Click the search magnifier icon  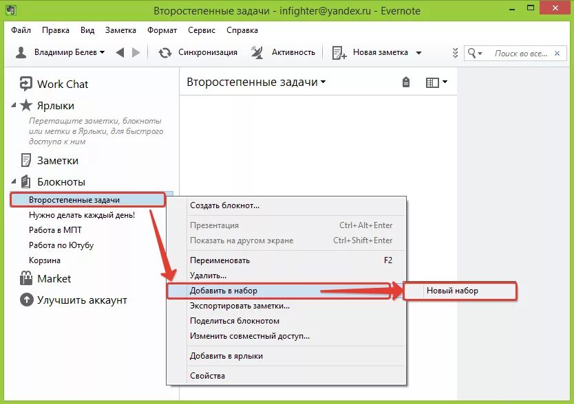click(472, 53)
